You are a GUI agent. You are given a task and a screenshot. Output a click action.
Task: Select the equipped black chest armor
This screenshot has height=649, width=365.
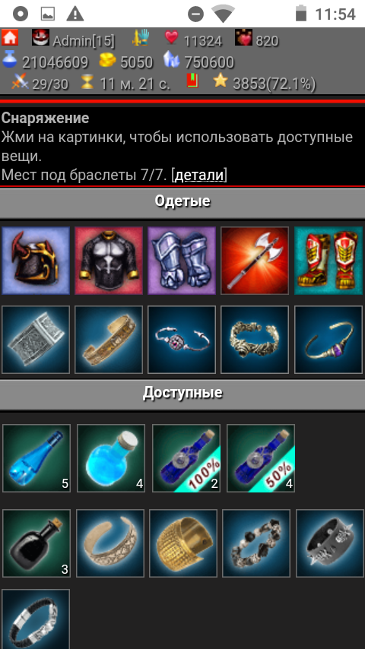(109, 261)
